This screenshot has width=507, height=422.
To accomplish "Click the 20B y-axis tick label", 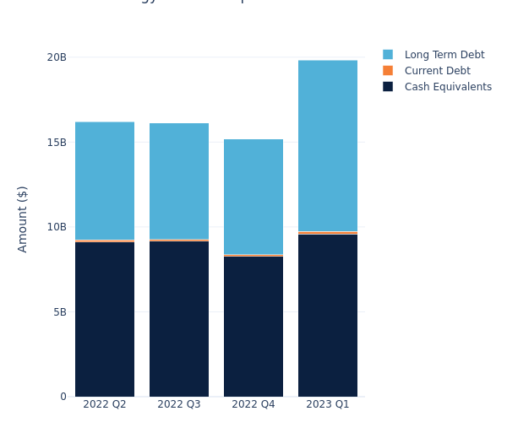I will pyautogui.click(x=57, y=57).
